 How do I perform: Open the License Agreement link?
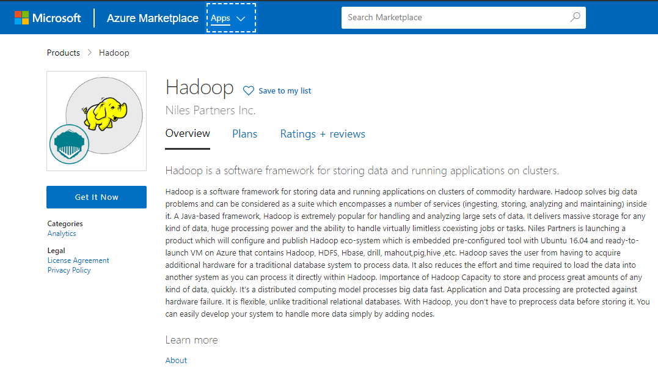[78, 260]
